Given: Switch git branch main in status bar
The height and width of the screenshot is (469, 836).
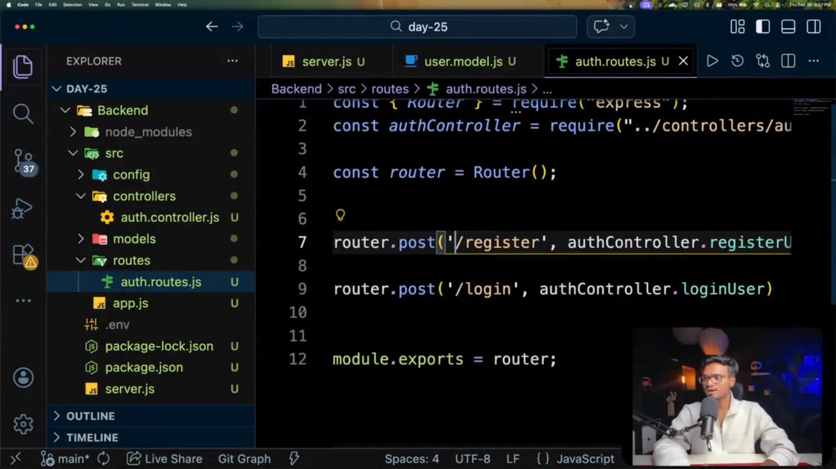Looking at the screenshot, I should click(64, 459).
